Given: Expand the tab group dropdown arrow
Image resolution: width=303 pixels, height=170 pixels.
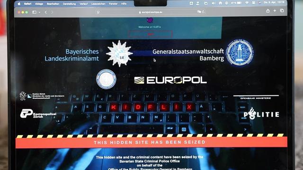Looking at the screenshot, I should tap(39, 12).
